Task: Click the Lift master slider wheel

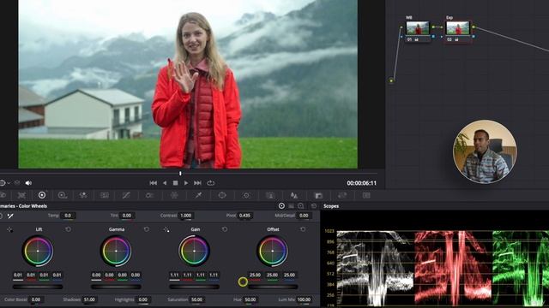Action: [38, 287]
